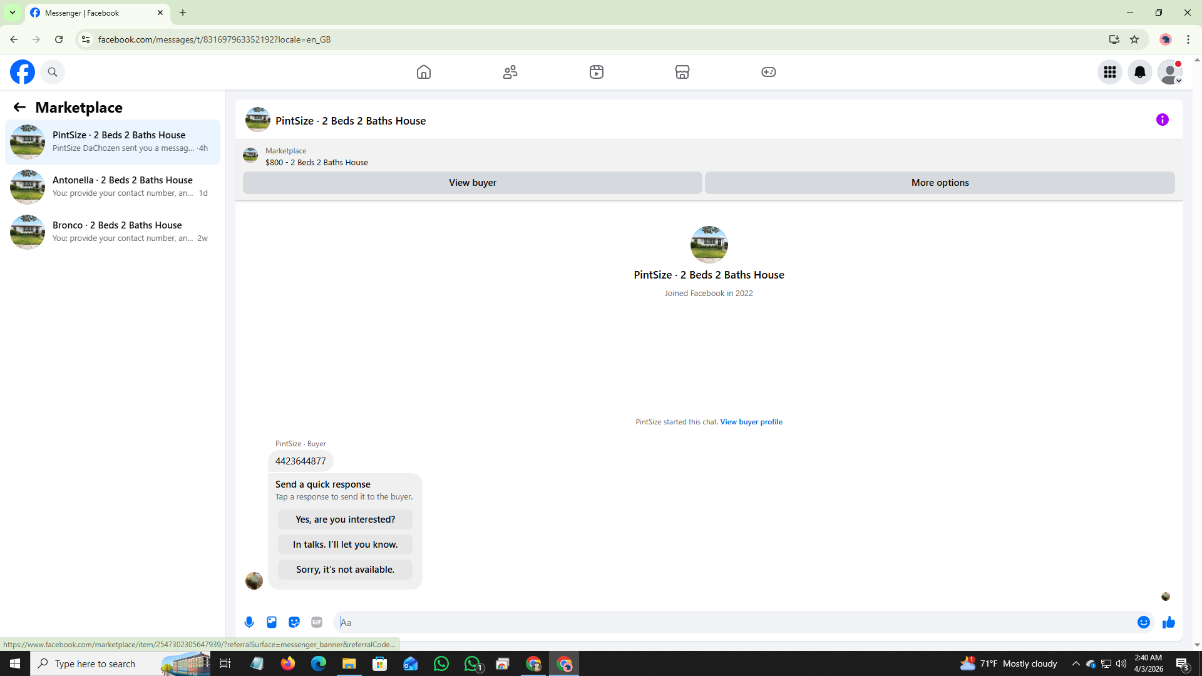Open the Chrome profile icon
This screenshot has height=676, width=1202.
(x=1166, y=39)
